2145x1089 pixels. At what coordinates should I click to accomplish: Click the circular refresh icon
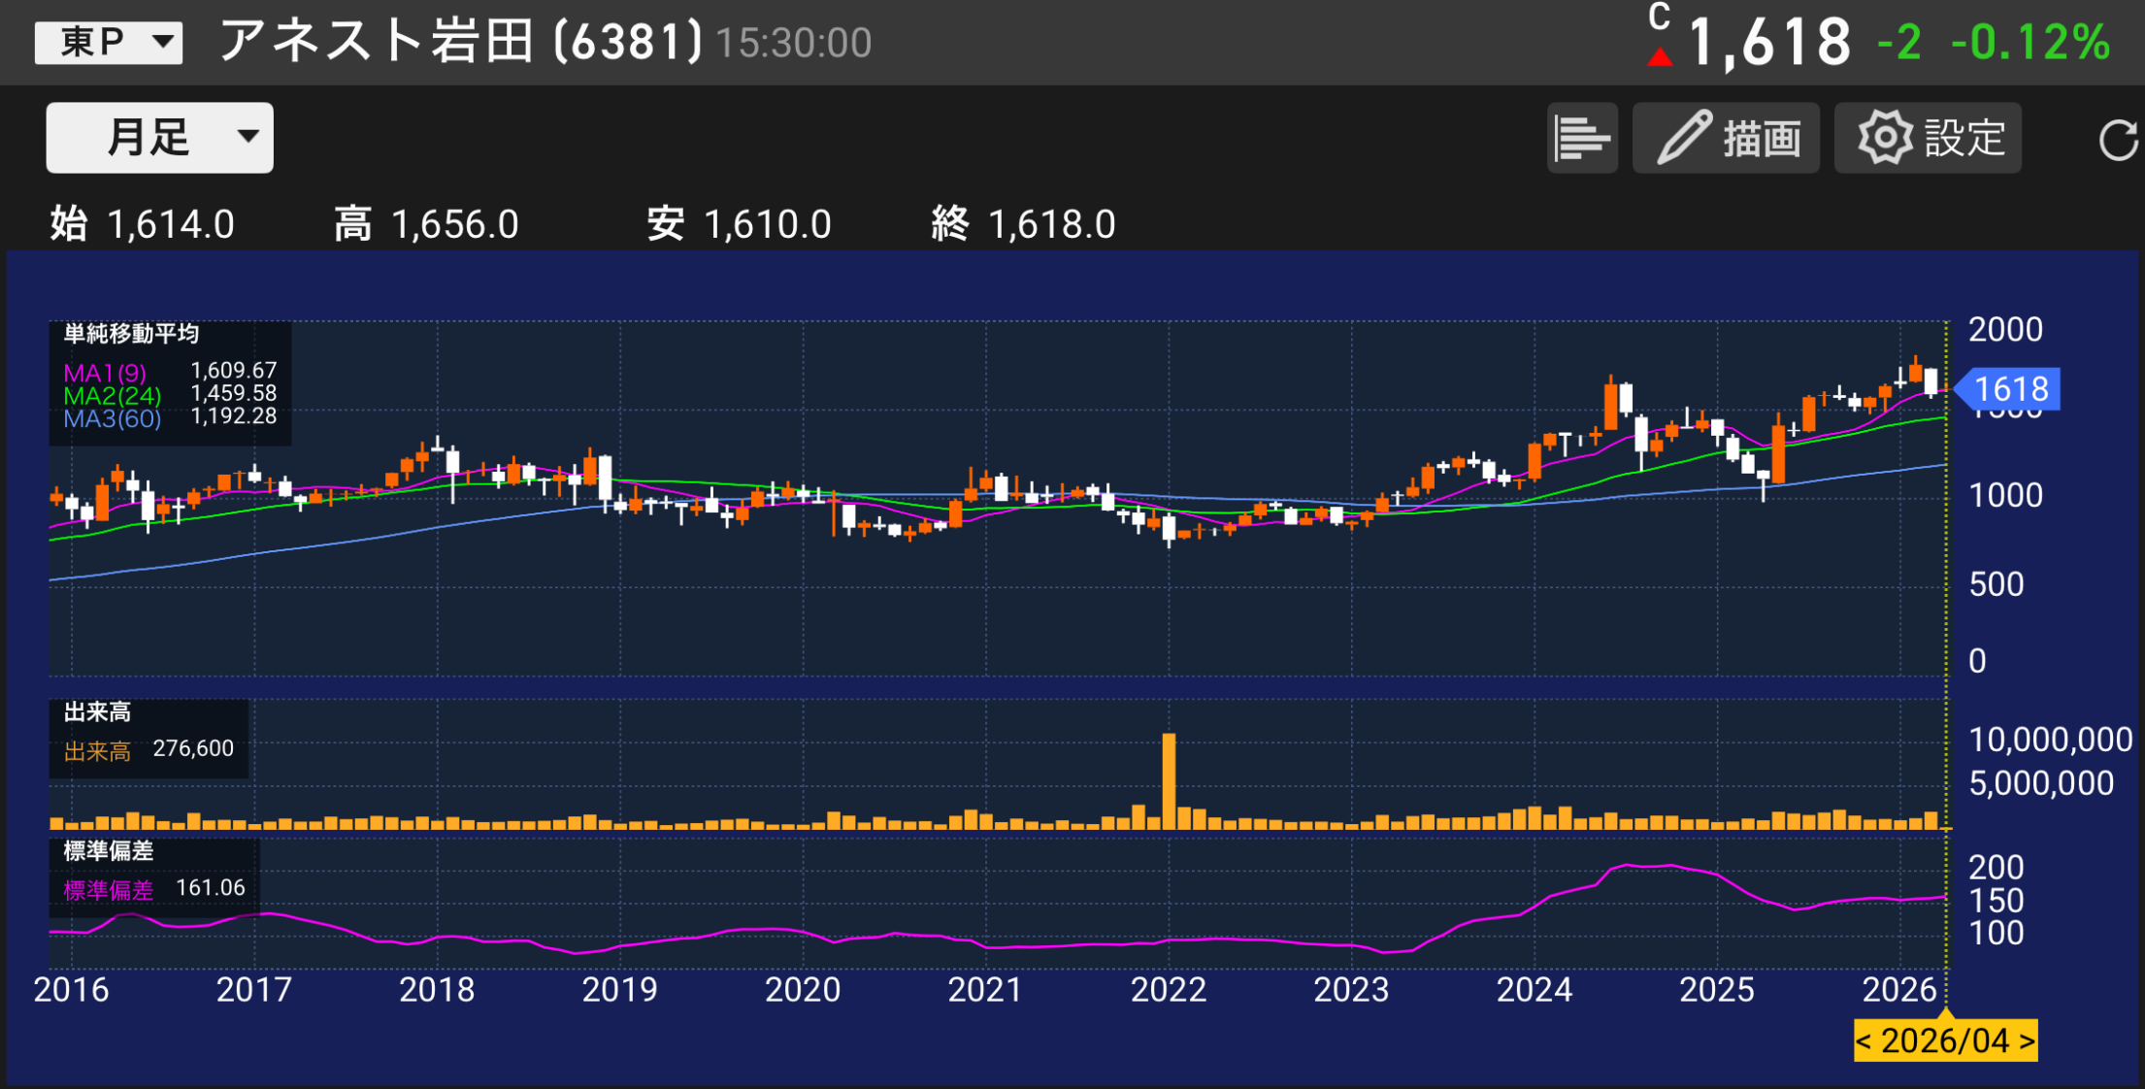pos(2117,140)
